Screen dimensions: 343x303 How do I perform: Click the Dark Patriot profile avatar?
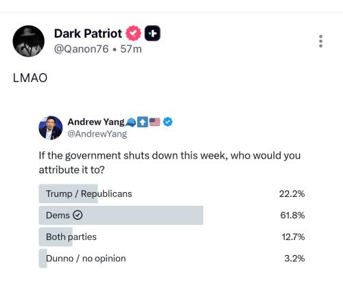click(29, 41)
